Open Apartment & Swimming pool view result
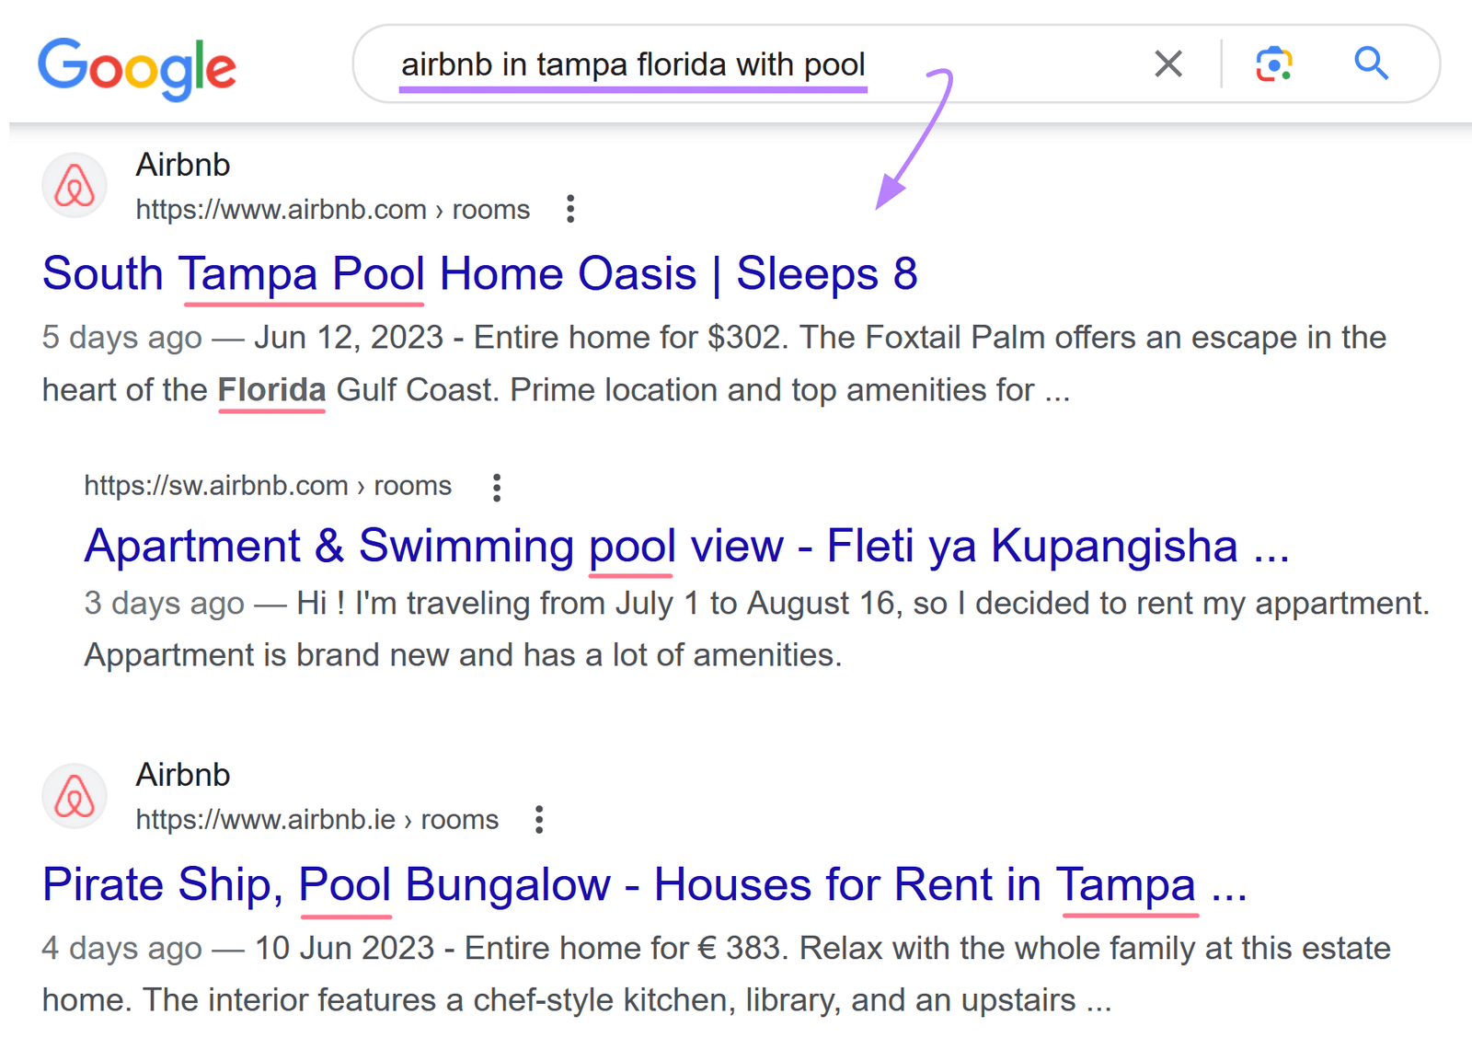The height and width of the screenshot is (1061, 1472). point(686,546)
